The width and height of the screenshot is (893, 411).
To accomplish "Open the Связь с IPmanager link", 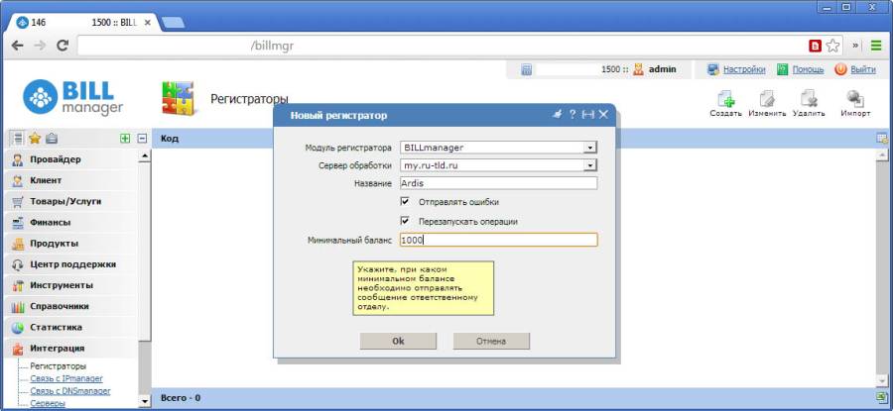I will (66, 378).
